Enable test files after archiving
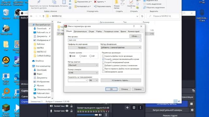The image size is (209, 117). click(103, 69)
